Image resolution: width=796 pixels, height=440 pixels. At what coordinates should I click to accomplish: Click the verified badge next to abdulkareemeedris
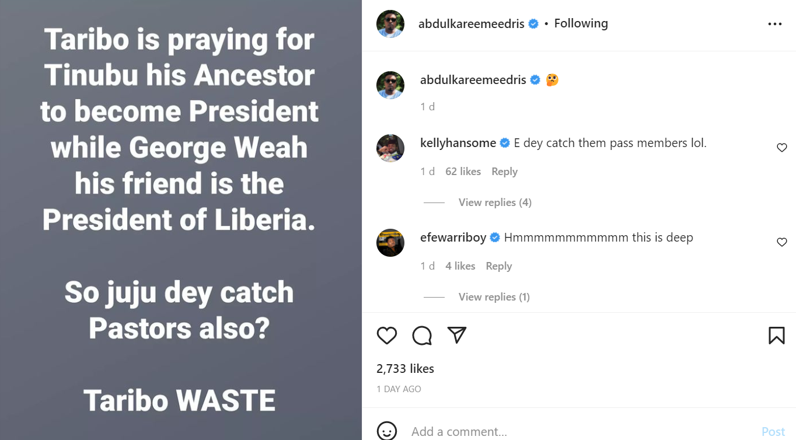click(x=533, y=23)
